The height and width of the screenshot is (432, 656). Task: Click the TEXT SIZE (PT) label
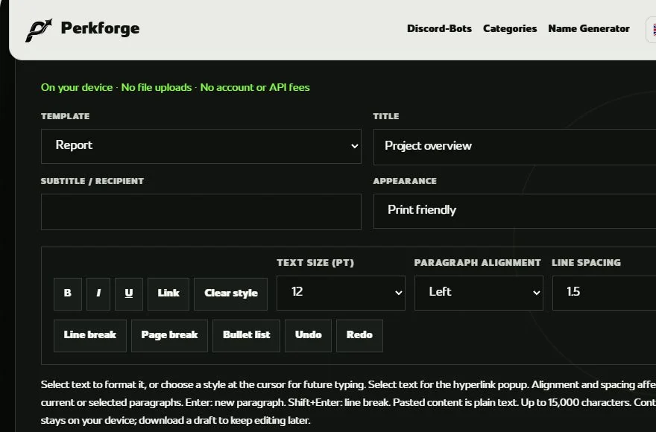point(315,263)
